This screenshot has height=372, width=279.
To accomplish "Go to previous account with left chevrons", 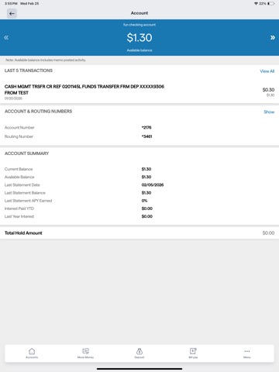I will (x=6, y=38).
